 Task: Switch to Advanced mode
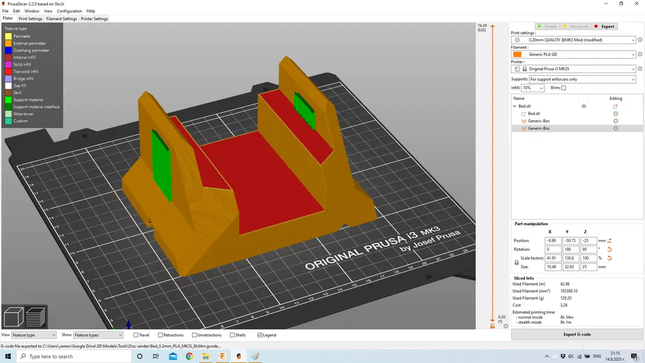575,26
